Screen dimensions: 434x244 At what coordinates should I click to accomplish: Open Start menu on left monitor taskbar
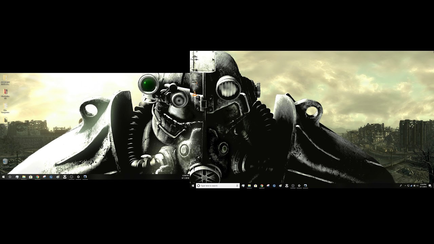click(x=3, y=177)
